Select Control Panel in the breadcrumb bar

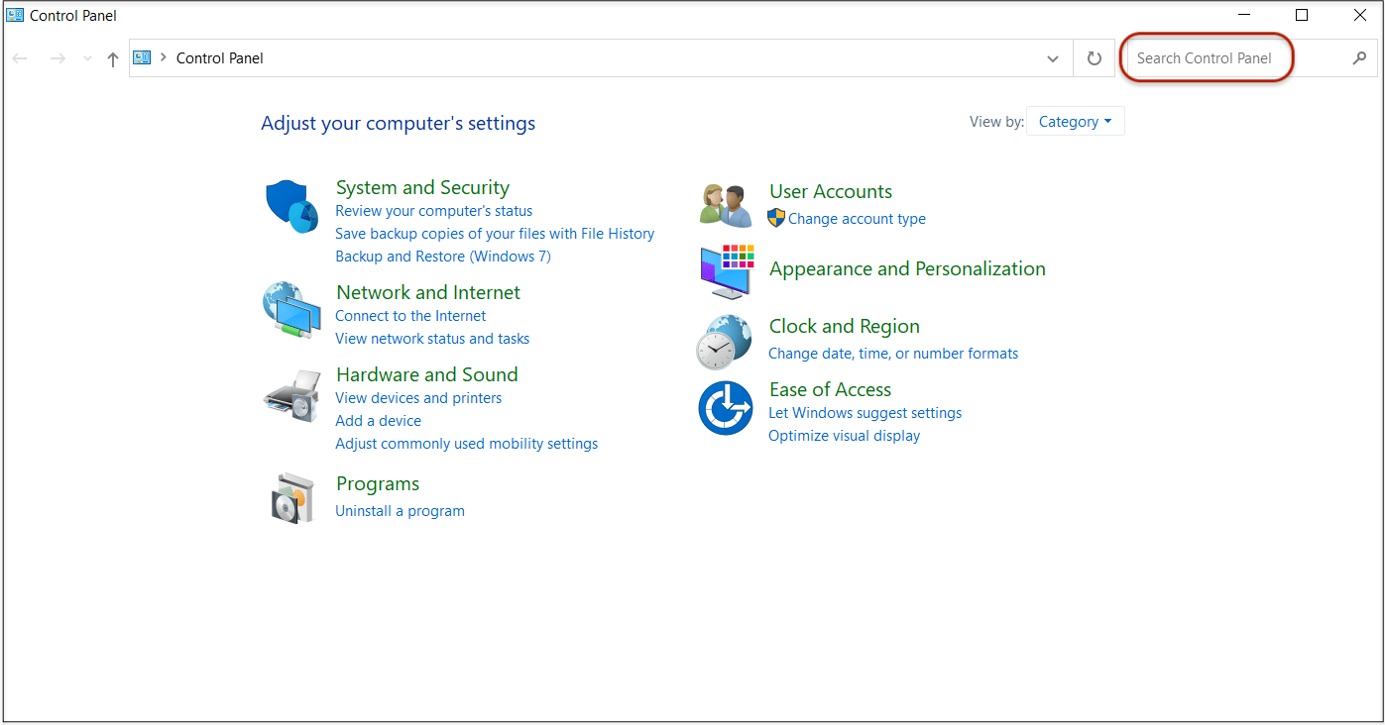pos(219,57)
